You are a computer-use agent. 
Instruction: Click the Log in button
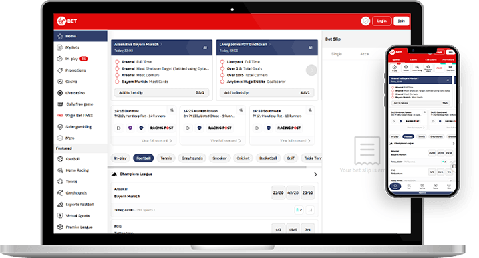[382, 21]
